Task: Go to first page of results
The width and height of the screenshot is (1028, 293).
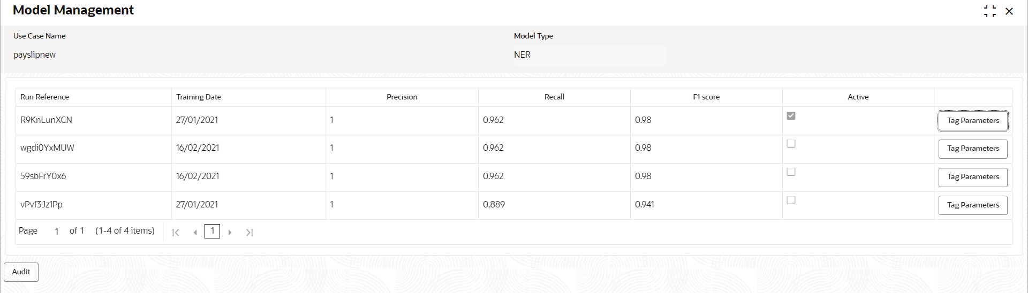Action: point(176,233)
